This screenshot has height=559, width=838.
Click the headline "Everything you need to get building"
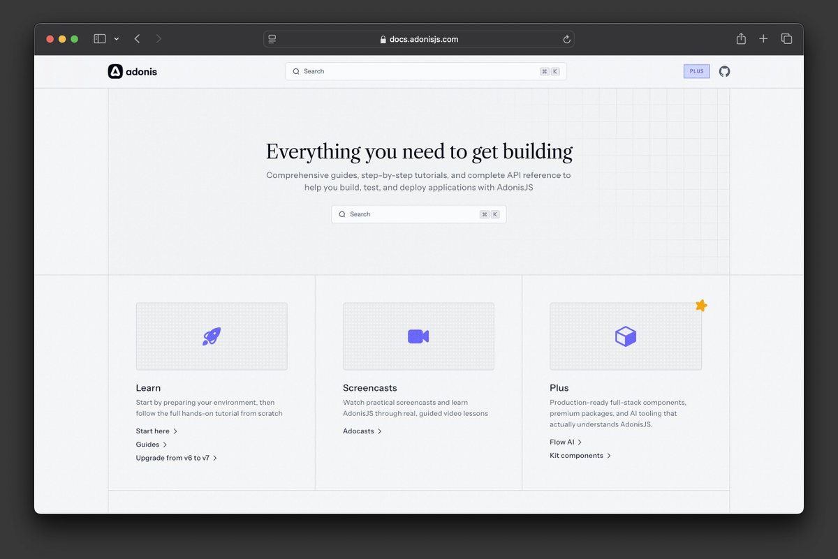[x=419, y=151]
